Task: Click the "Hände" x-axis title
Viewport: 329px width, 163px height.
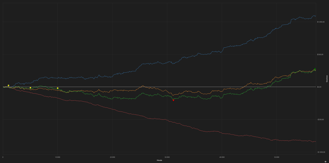Action: tap(159, 160)
